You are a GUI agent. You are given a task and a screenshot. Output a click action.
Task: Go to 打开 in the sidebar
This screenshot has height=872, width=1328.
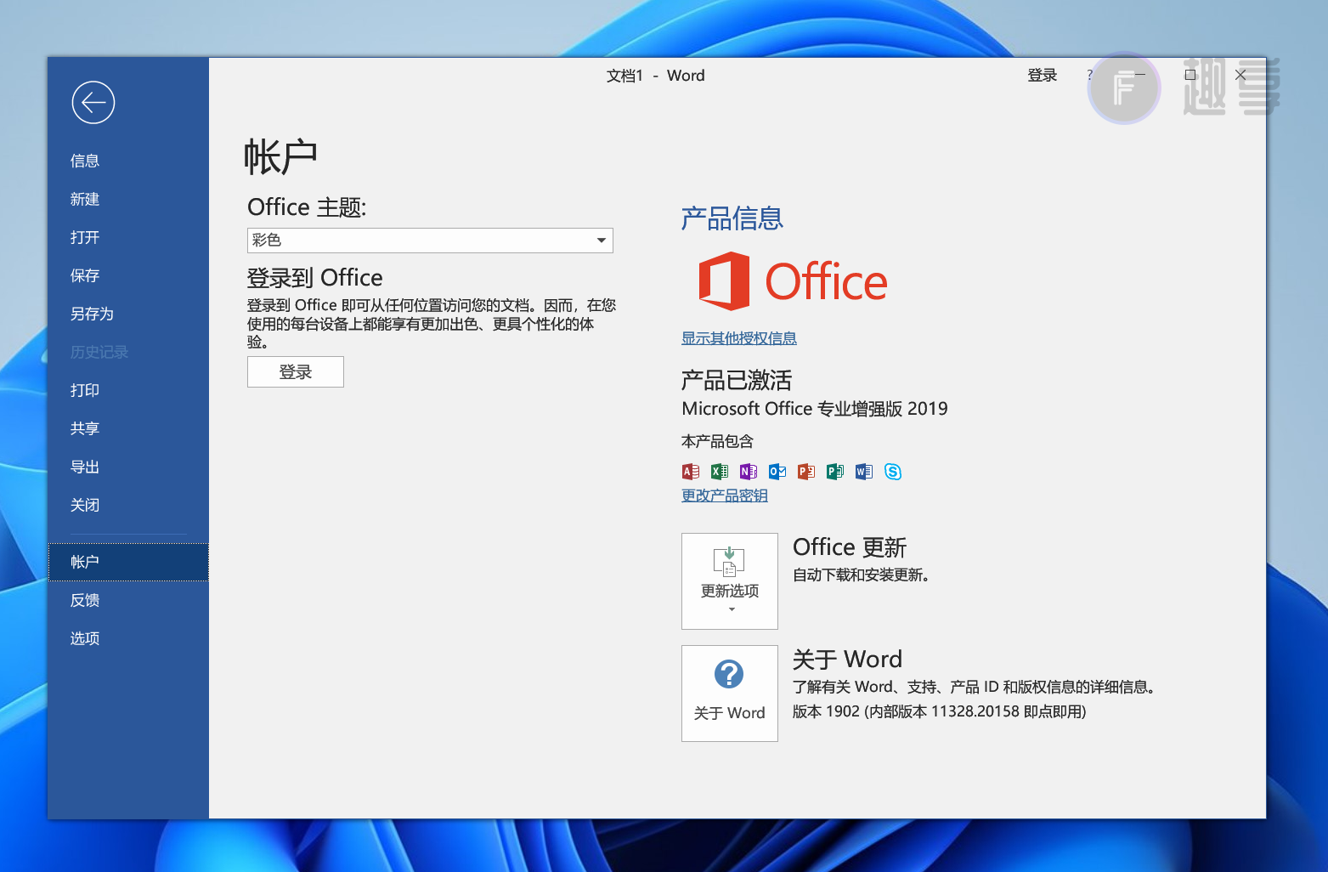coord(128,237)
